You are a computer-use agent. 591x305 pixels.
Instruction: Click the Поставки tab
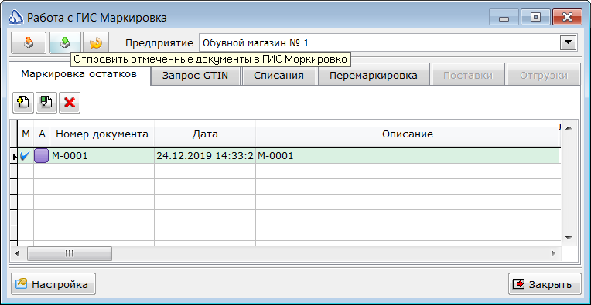468,75
